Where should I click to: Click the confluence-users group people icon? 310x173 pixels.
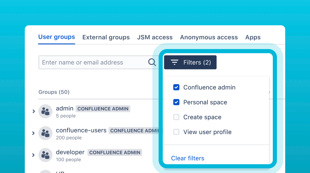pos(45,133)
